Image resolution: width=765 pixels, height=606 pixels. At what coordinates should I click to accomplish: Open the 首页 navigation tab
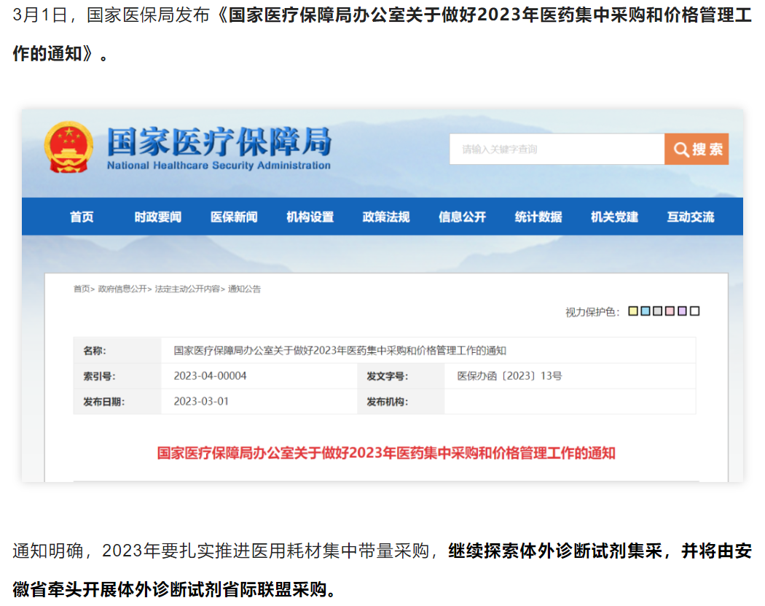tap(82, 217)
